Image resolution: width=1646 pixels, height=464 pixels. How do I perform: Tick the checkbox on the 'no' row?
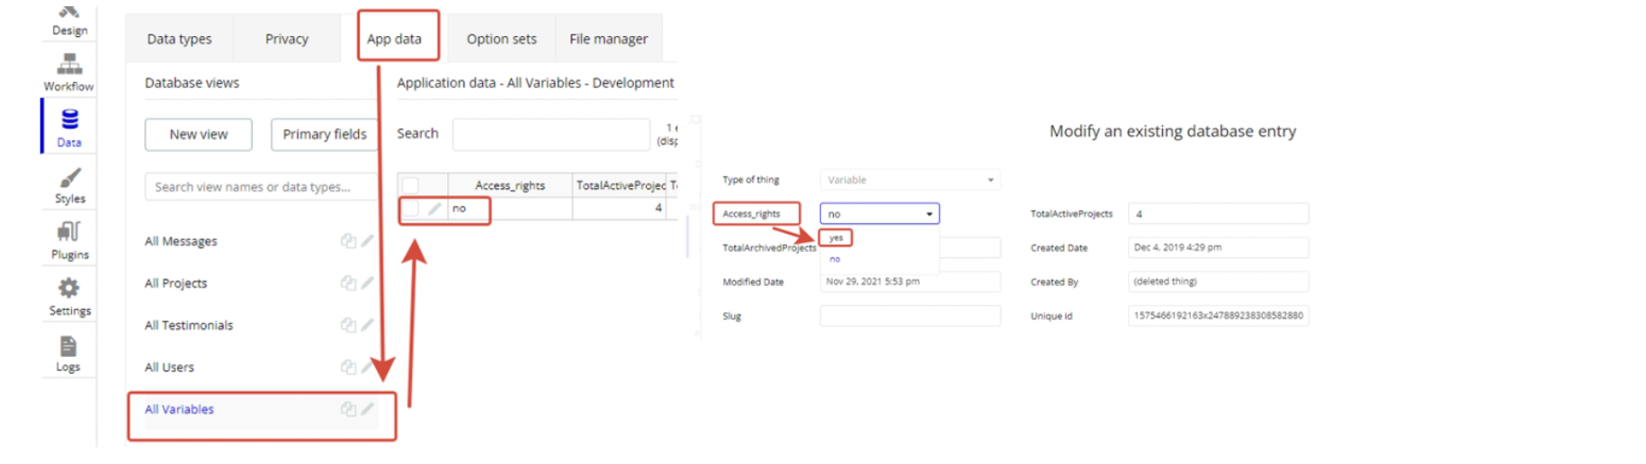tap(411, 209)
